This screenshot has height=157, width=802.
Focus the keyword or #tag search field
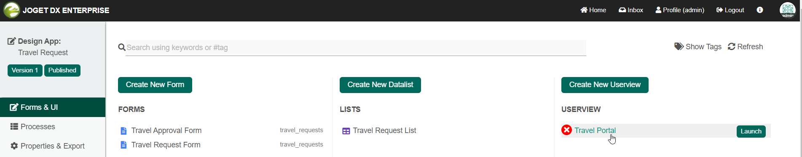(x=356, y=48)
